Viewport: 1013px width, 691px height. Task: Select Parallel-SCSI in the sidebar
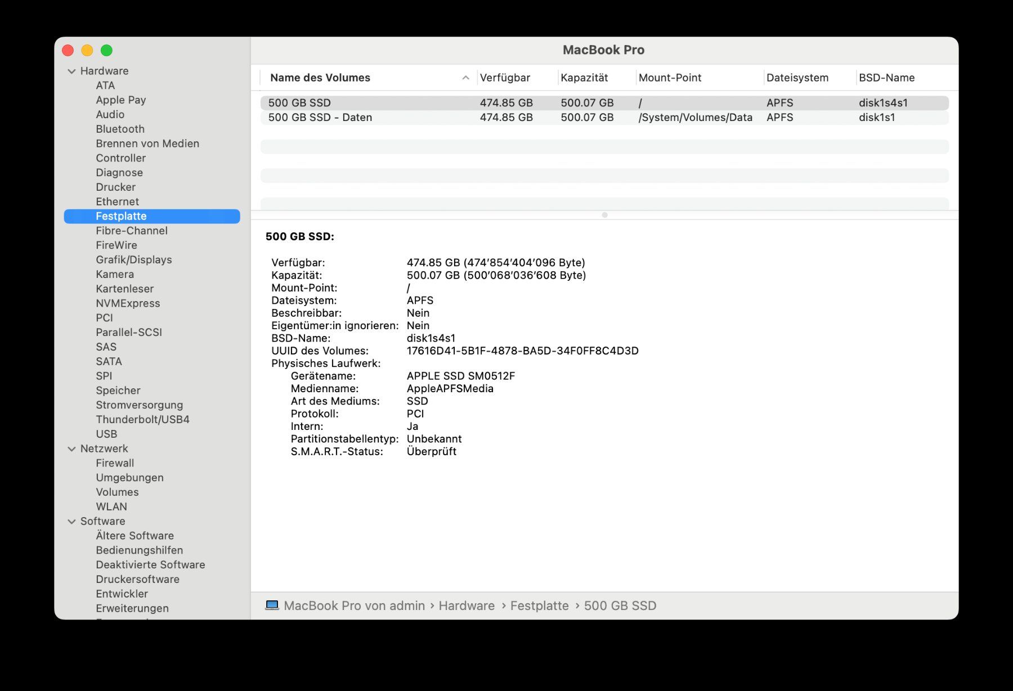[x=129, y=333]
